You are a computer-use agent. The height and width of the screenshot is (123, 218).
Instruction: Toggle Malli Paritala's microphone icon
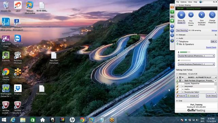(177, 81)
